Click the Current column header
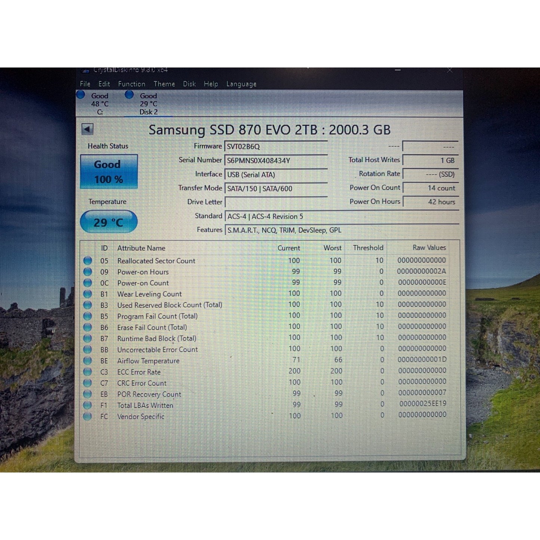This screenshot has height=540, width=540. (x=288, y=248)
